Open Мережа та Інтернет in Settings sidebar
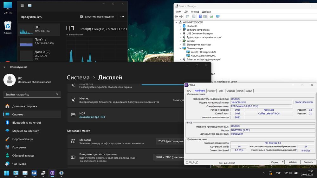Image resolution: width=317 pixels, height=178 pixels. [32, 131]
